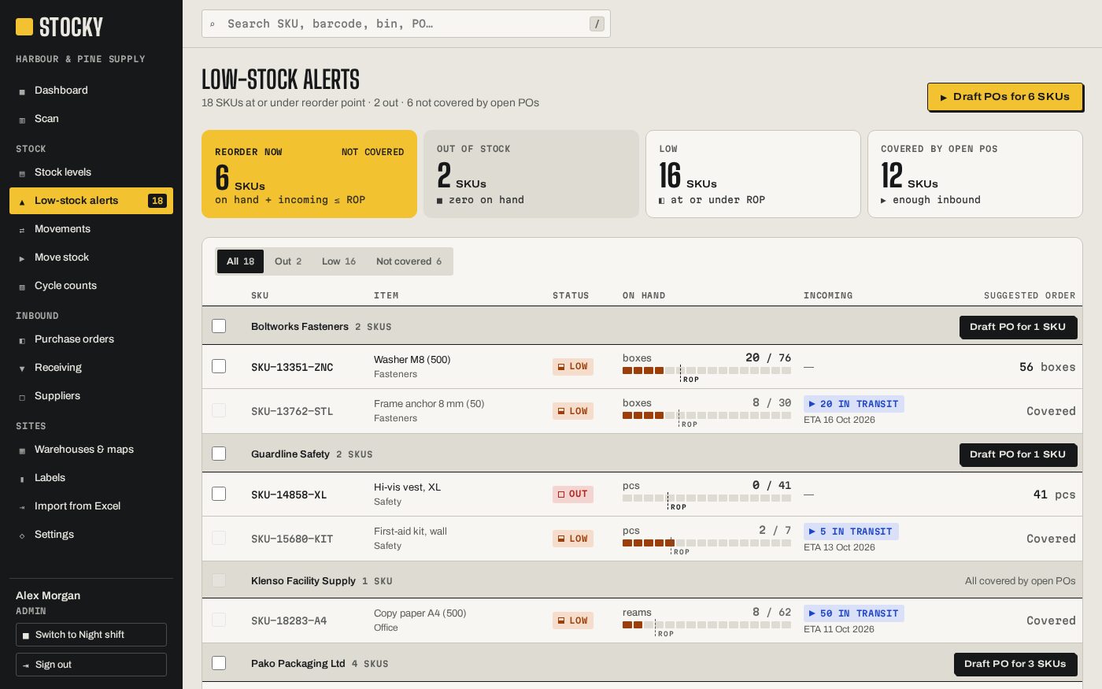
Task: Click the Scan sidebar icon
Action: pyautogui.click(x=22, y=120)
